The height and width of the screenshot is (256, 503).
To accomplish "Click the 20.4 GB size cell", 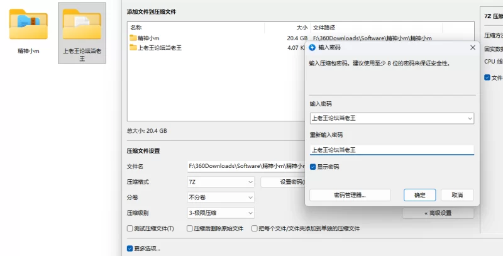I will click(297, 38).
